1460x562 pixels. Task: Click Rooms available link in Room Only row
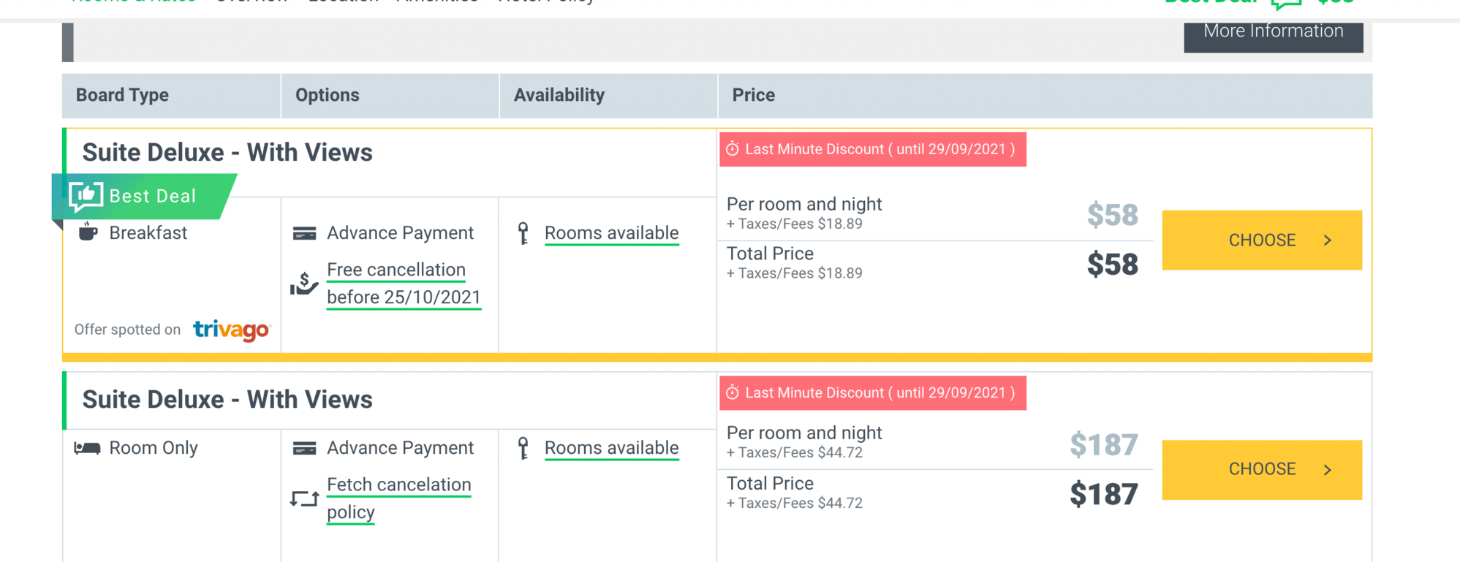612,448
